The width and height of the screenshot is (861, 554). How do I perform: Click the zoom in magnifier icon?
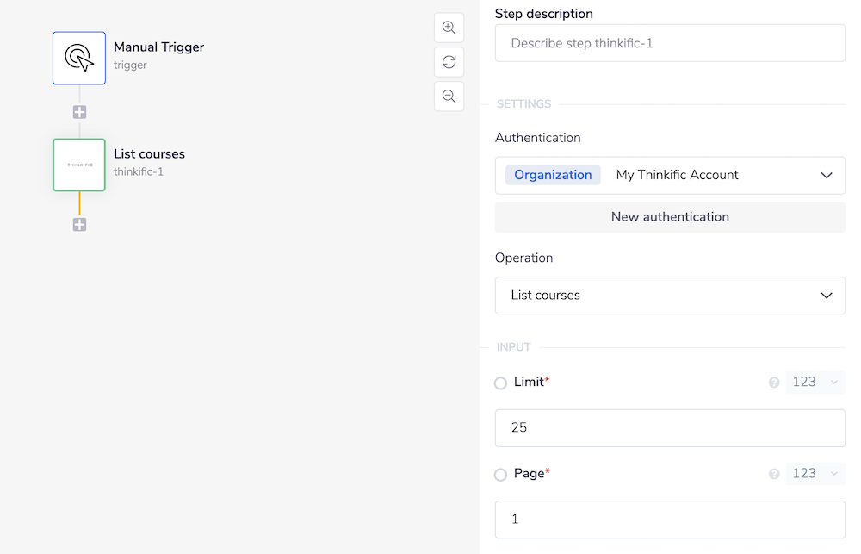pyautogui.click(x=449, y=28)
